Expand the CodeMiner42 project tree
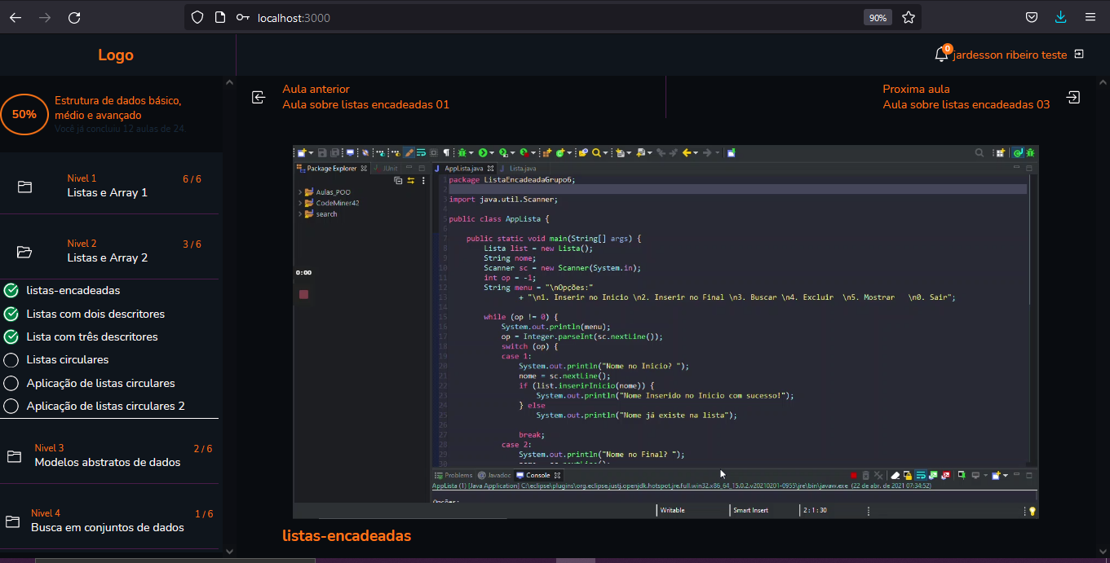Image resolution: width=1110 pixels, height=563 pixels. click(x=299, y=202)
